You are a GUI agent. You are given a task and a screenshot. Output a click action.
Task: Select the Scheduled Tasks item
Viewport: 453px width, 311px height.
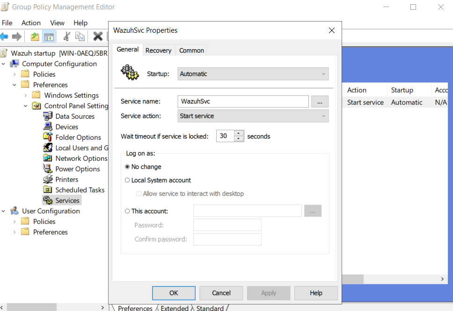79,189
